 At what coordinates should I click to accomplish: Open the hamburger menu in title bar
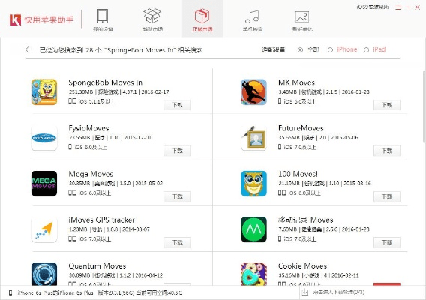click(398, 7)
